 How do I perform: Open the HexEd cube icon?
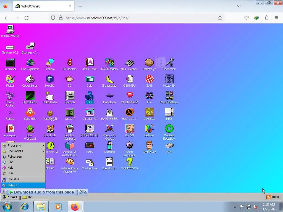(50, 81)
